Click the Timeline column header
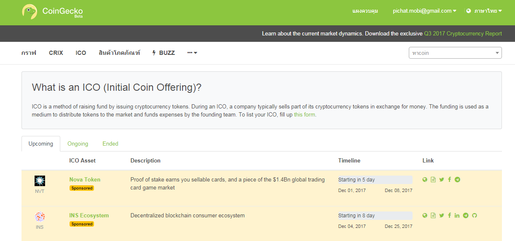Screen dimensions: 515x241 [x=349, y=160]
